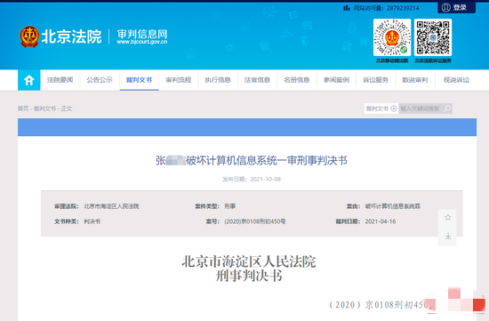Image resolution: width=489 pixels, height=321 pixels.
Task: Go to the home page via house icon
Action: coord(29,80)
